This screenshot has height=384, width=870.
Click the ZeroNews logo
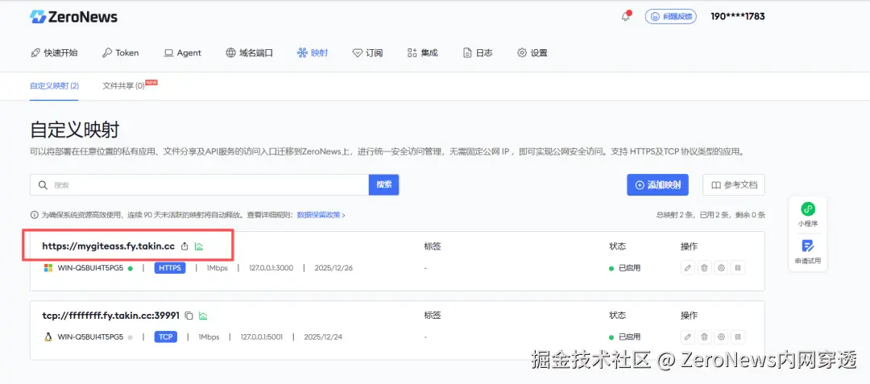[x=74, y=17]
